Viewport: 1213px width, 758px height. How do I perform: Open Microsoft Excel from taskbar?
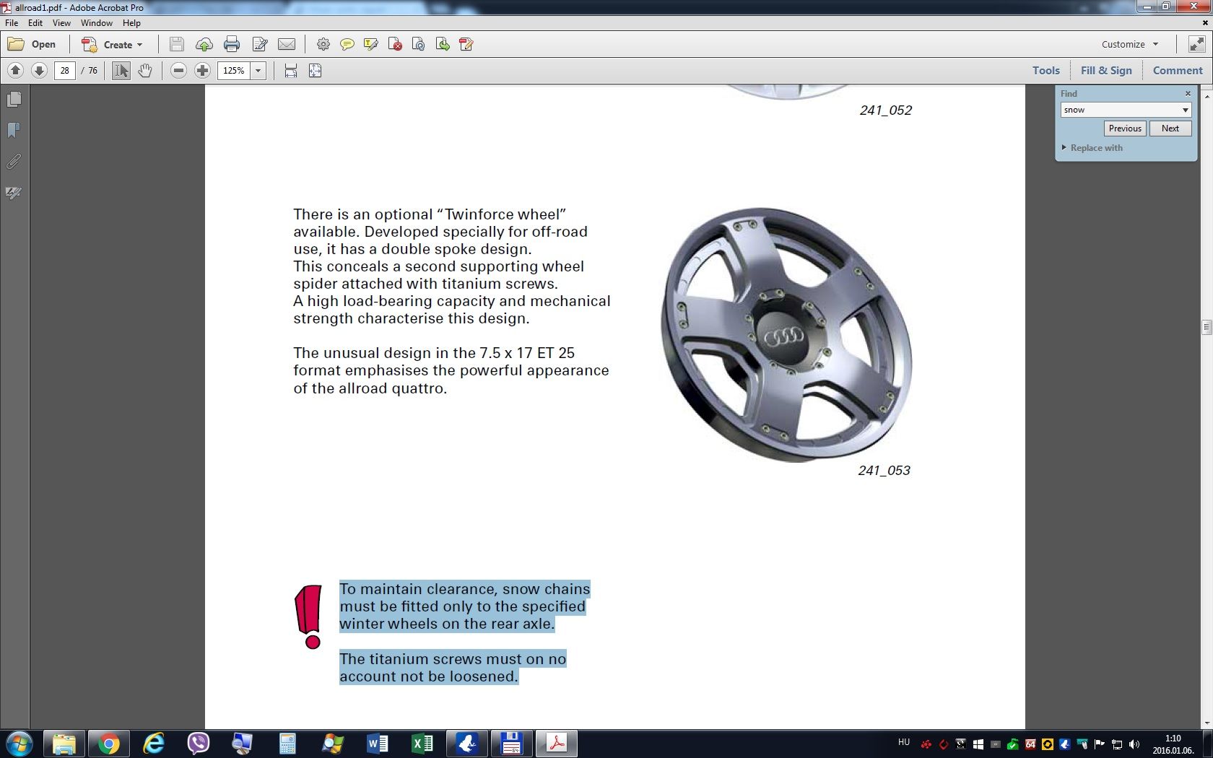[422, 744]
